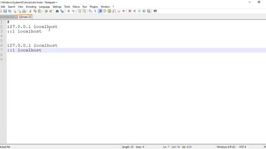Image resolution: width=266 pixels, height=149 pixels.
Task: Click line number 9 in margin
Action: [2, 60]
